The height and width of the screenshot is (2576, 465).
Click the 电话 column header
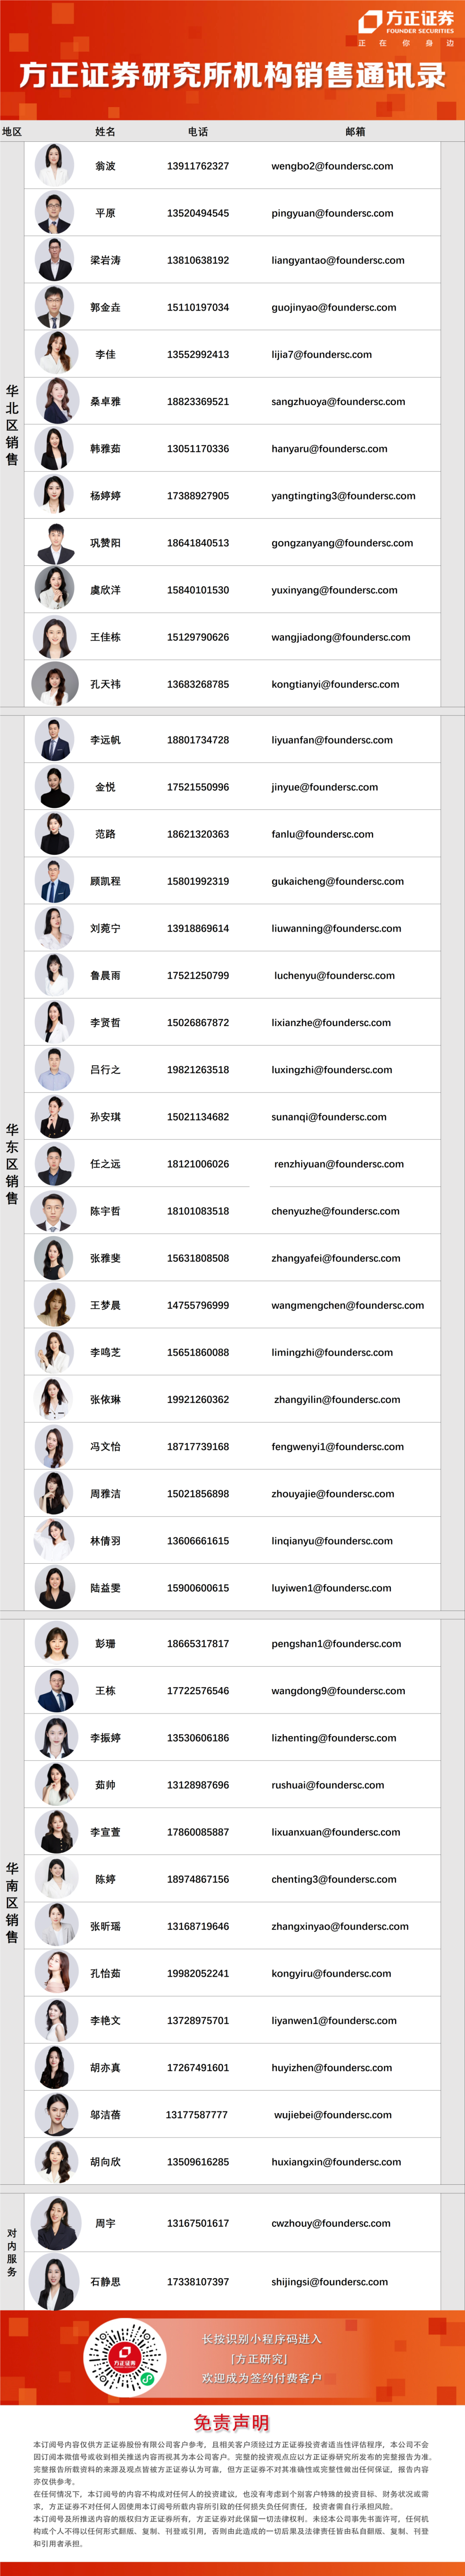pos(198,131)
